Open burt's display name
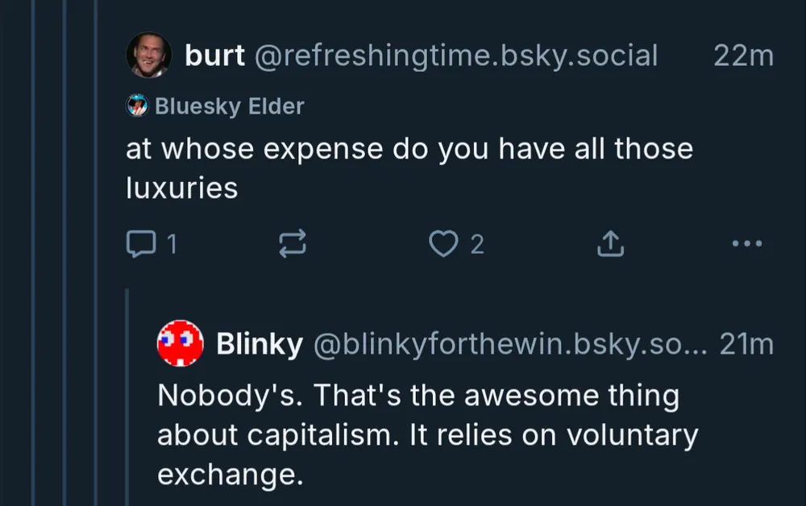The width and height of the screenshot is (806, 506). point(214,56)
